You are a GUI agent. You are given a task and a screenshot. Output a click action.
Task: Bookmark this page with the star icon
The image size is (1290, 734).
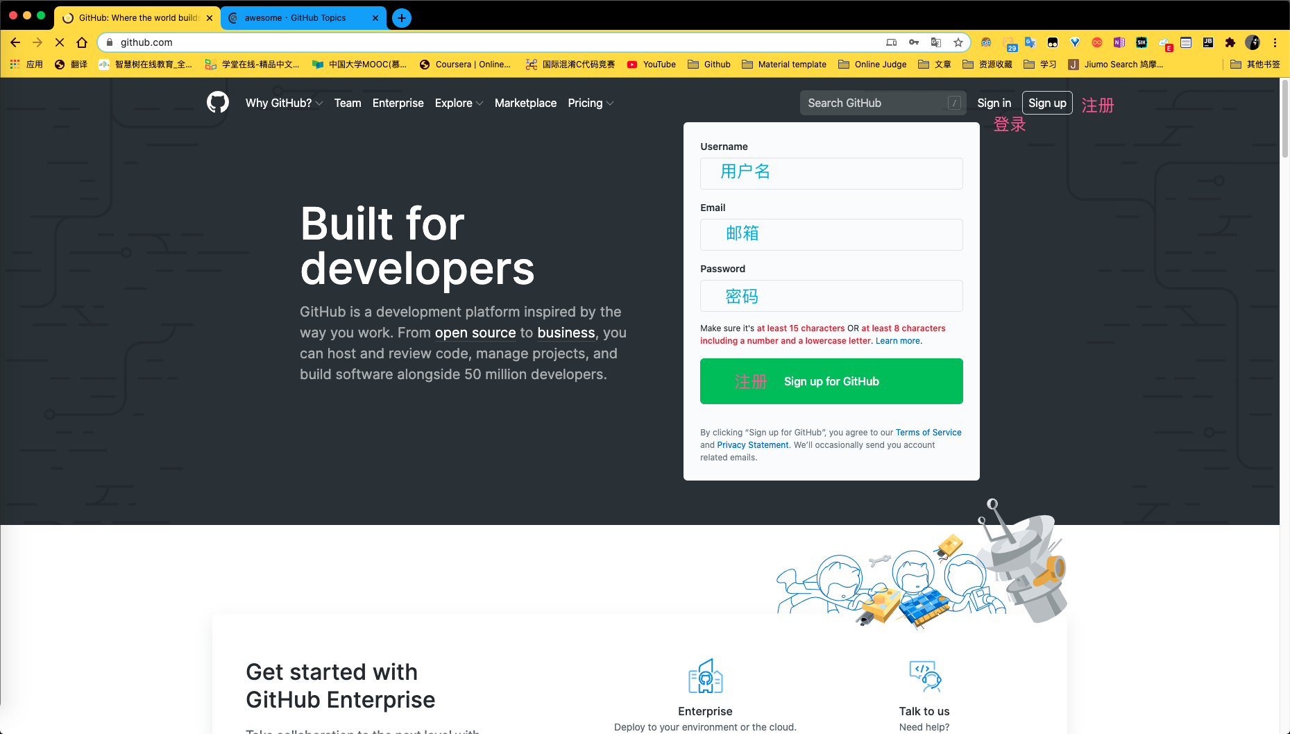click(x=958, y=42)
